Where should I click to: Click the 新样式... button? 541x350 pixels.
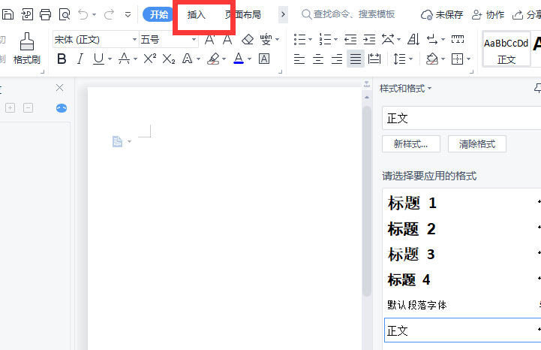click(x=410, y=143)
